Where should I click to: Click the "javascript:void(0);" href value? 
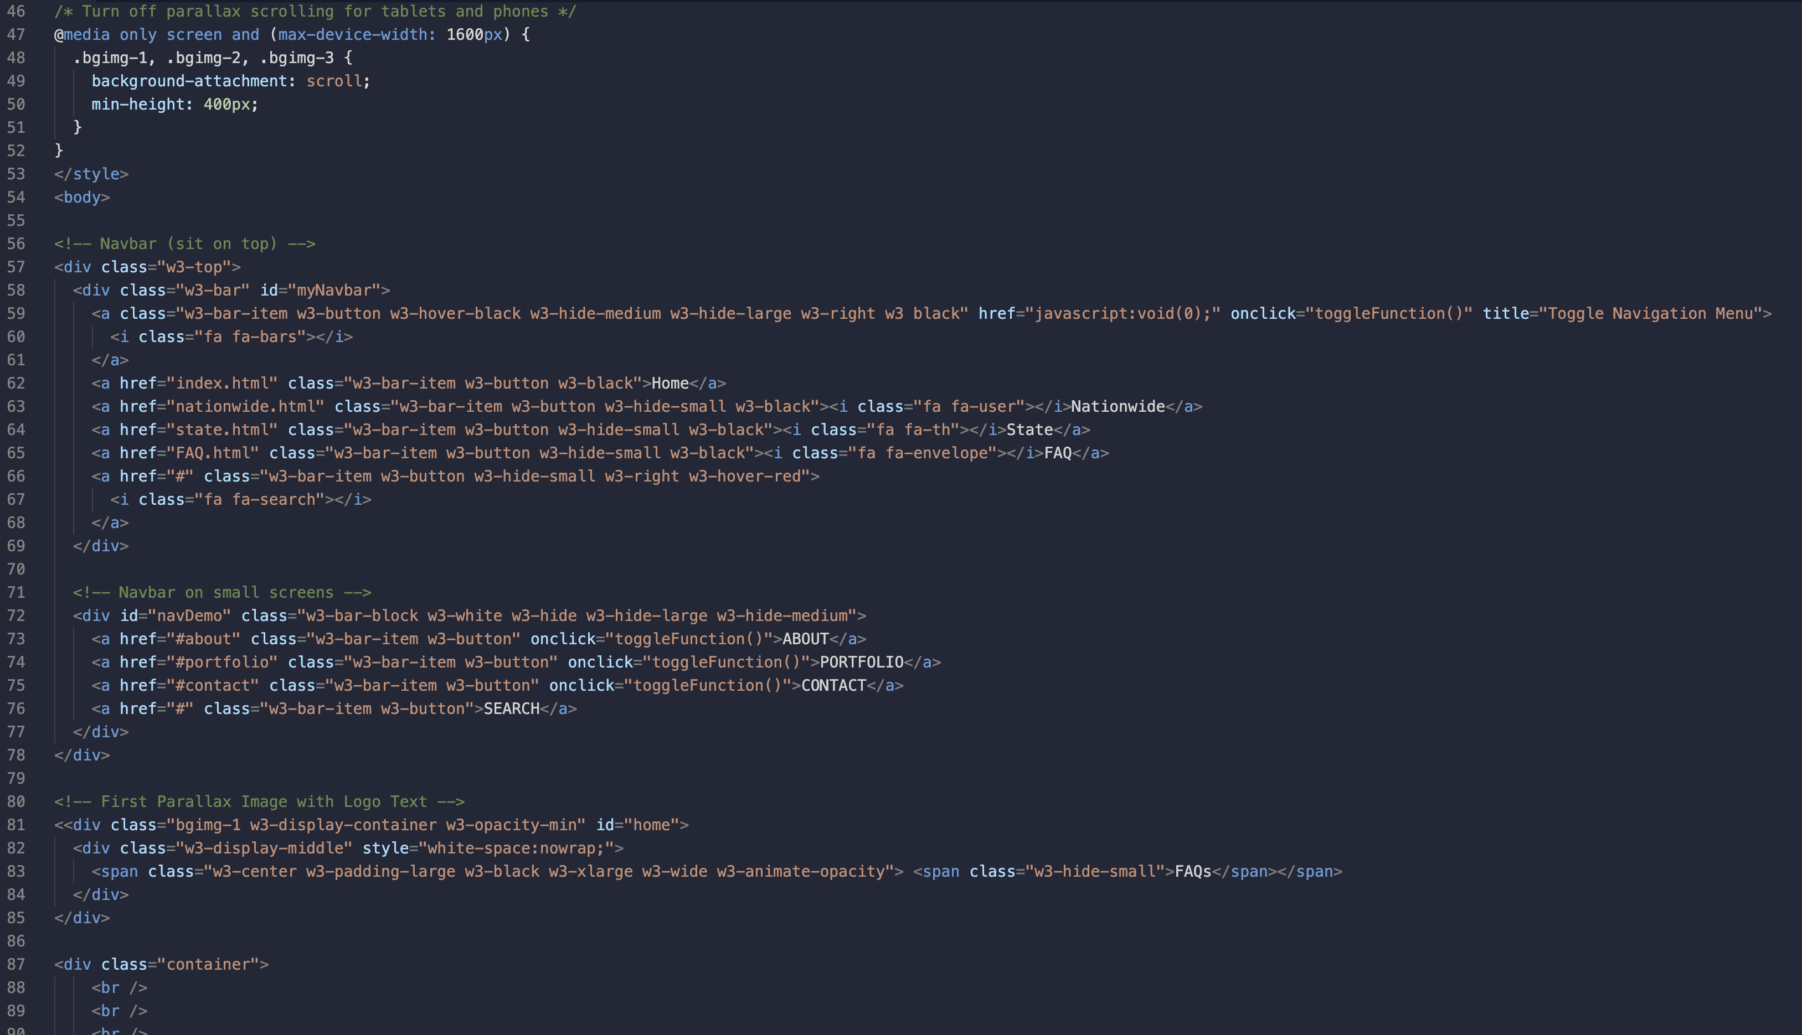(x=1124, y=313)
